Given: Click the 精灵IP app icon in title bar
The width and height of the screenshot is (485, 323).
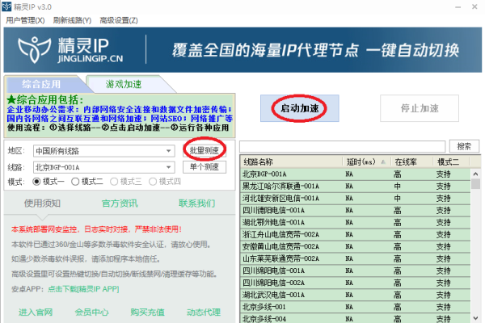Looking at the screenshot, I should [x=6, y=6].
